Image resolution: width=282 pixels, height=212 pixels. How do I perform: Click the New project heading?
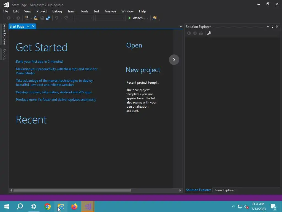143,70
